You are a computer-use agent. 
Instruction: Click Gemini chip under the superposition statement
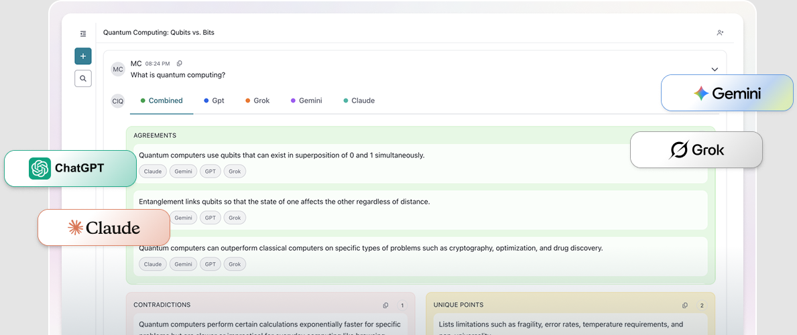point(183,172)
